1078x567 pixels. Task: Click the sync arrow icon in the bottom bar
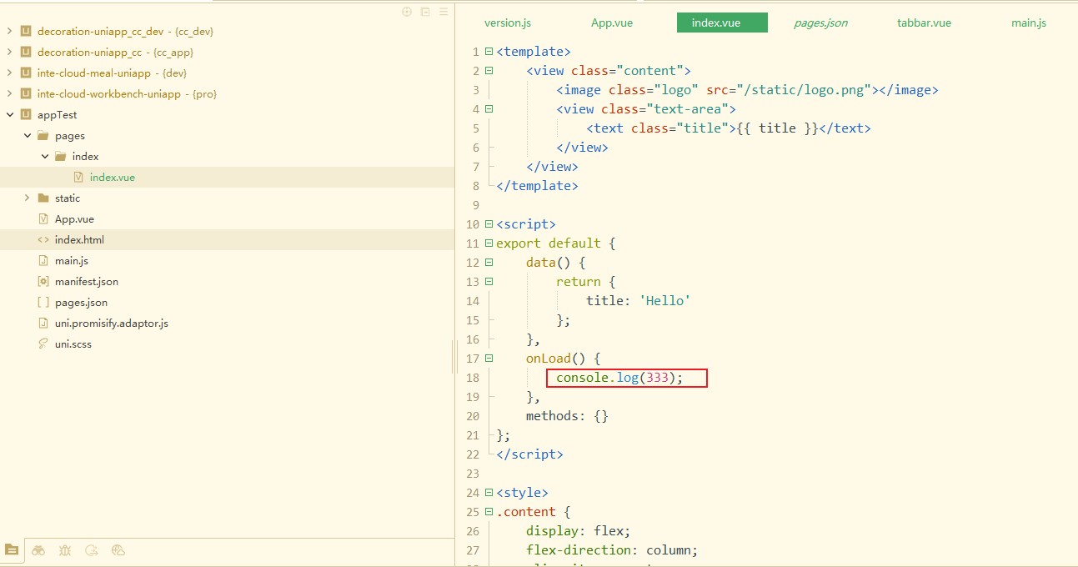pyautogui.click(x=92, y=550)
